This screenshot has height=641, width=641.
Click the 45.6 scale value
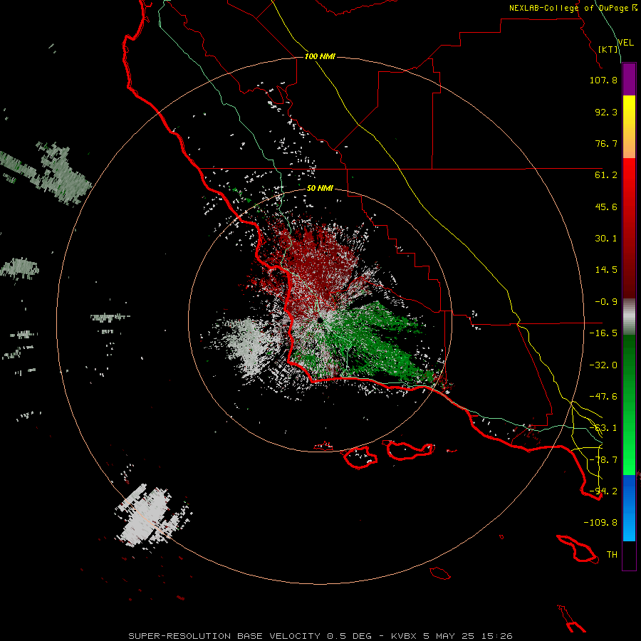(x=606, y=207)
